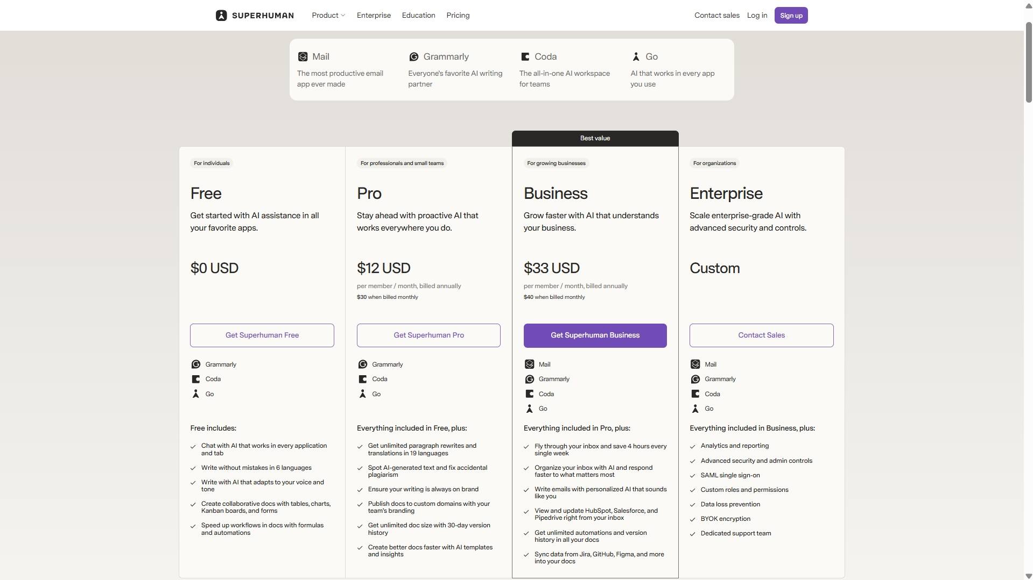The image size is (1033, 580).
Task: Click checkmark beside 'Ensure your writing is always on brand'
Action: (360, 490)
